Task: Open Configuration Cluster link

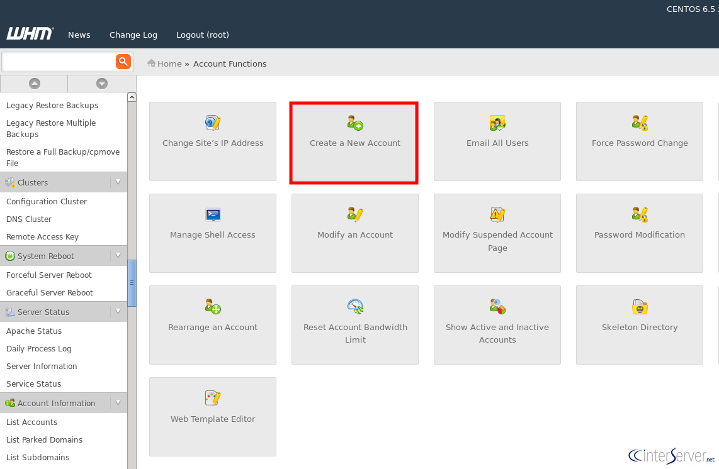Action: click(47, 202)
